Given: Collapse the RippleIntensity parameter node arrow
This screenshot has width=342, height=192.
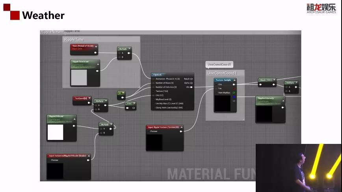Looking at the screenshot, I should point(283,101).
